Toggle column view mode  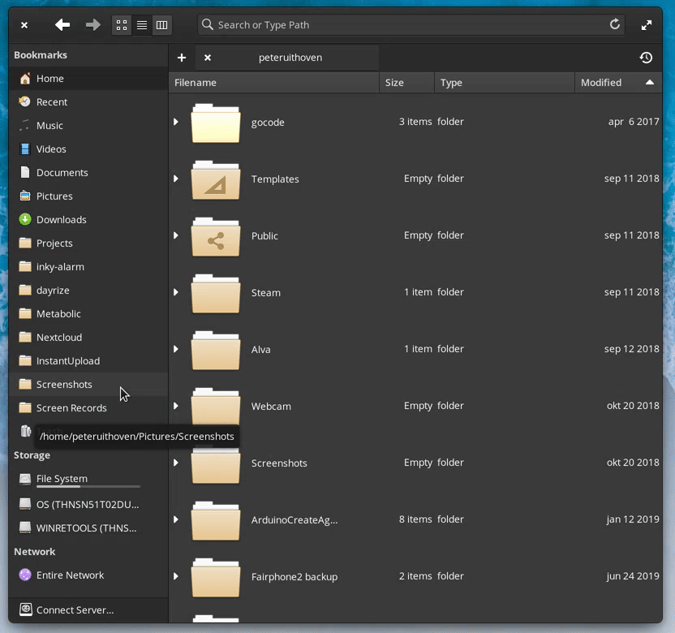pyautogui.click(x=161, y=24)
